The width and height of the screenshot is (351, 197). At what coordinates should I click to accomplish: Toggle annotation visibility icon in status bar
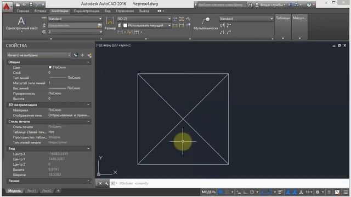(288, 192)
